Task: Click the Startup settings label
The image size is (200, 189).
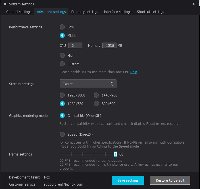Action: pos(22,84)
